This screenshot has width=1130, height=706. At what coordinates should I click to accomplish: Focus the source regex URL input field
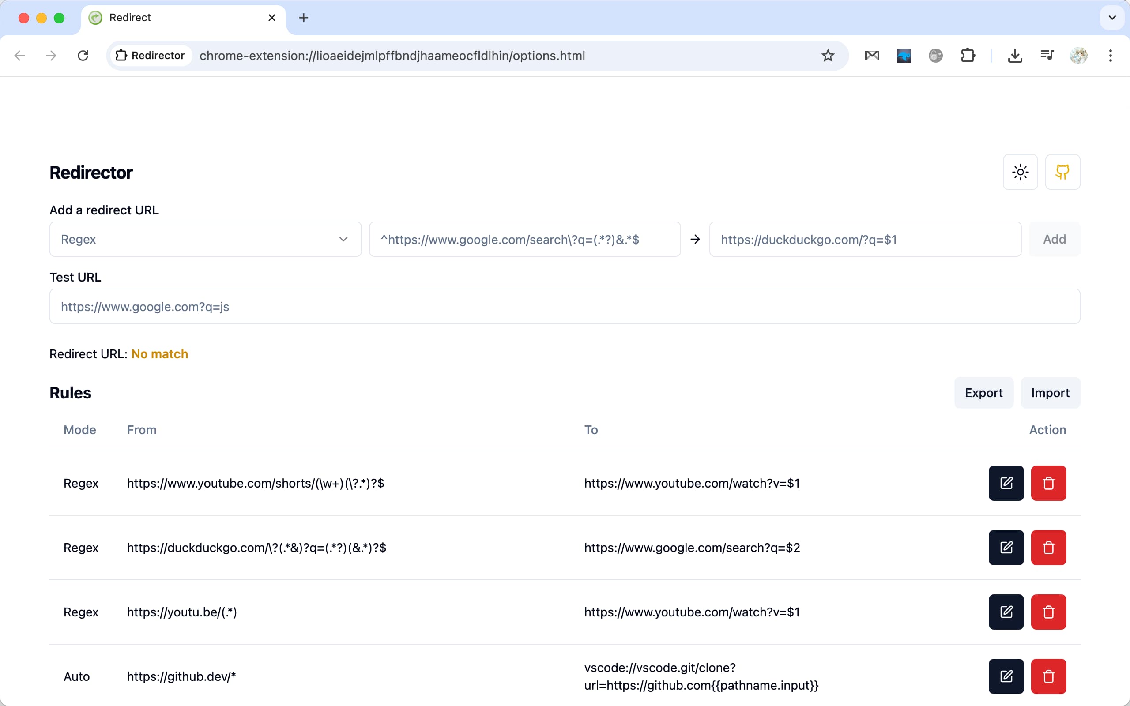[525, 239]
